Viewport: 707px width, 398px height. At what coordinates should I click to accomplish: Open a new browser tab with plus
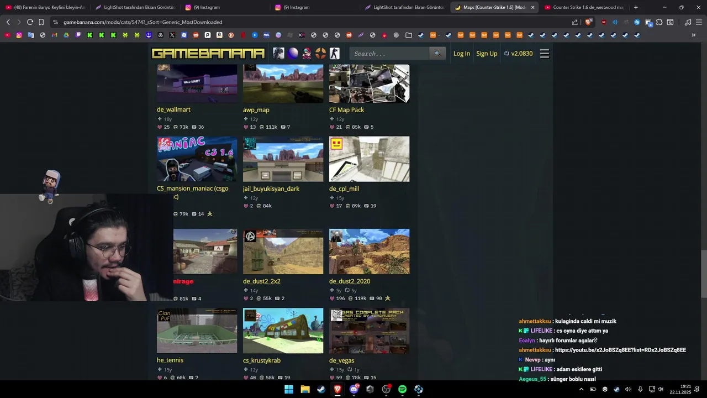tap(636, 7)
